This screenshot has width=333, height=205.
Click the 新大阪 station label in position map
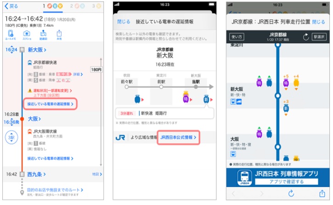[x=237, y=89]
